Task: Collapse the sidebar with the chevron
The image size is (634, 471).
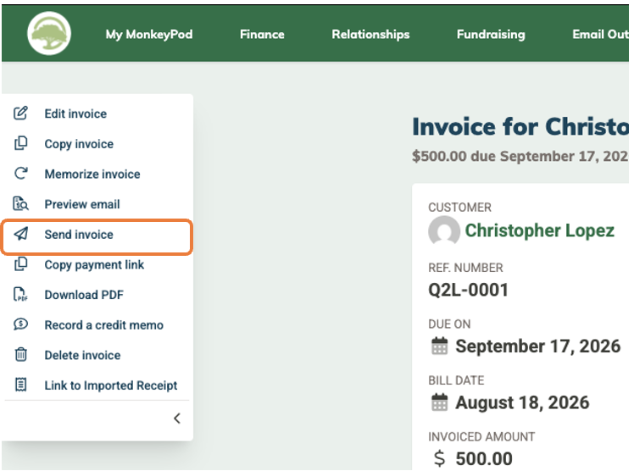Action: tap(177, 418)
